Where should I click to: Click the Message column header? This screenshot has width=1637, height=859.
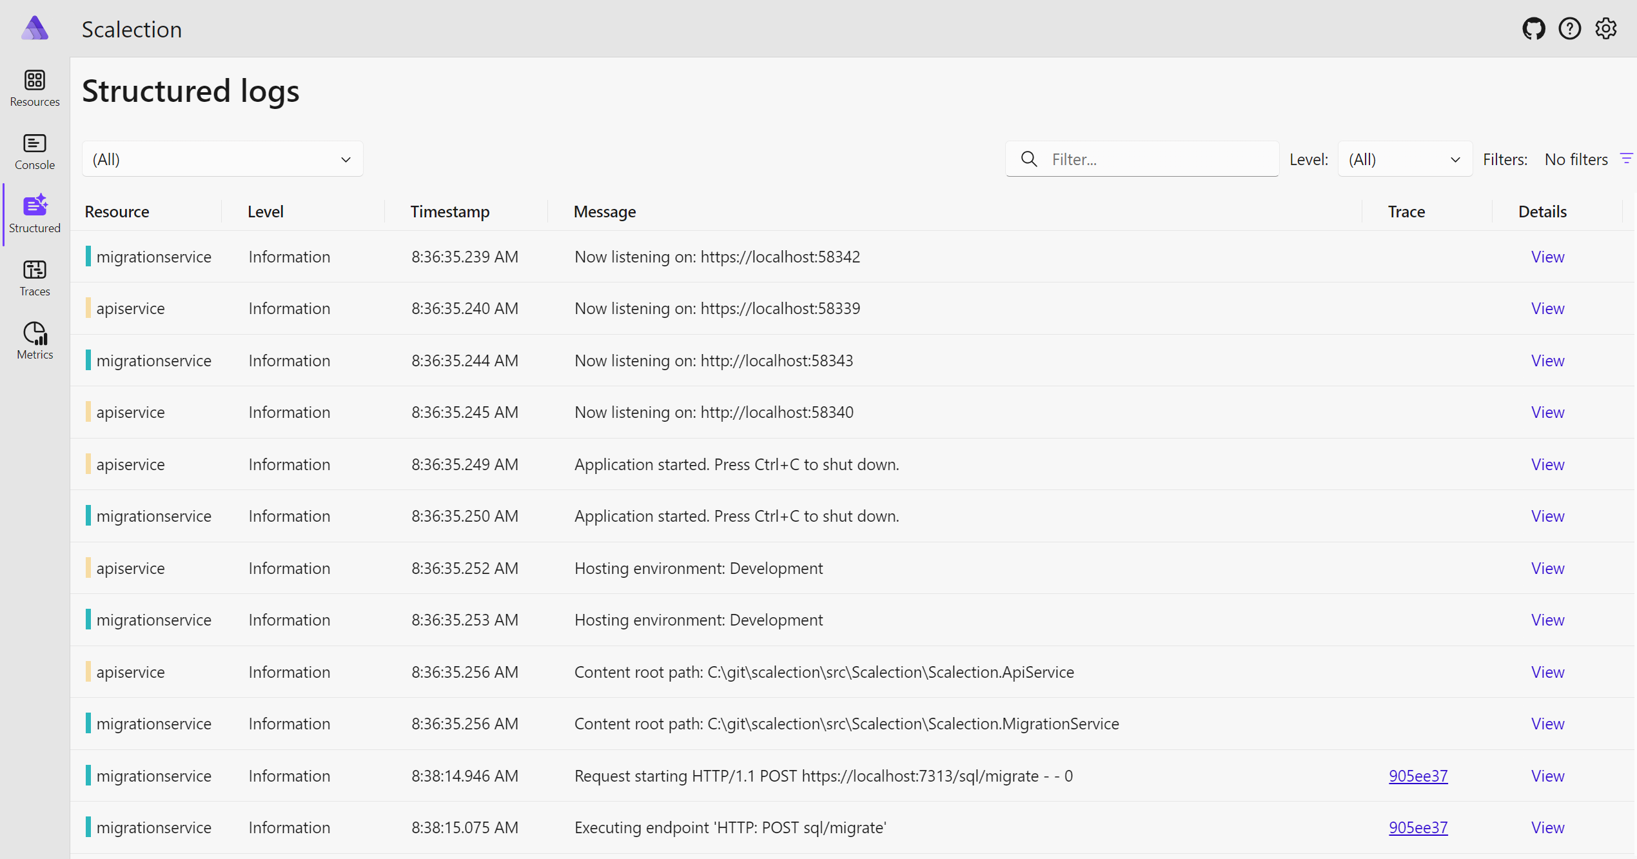click(605, 212)
